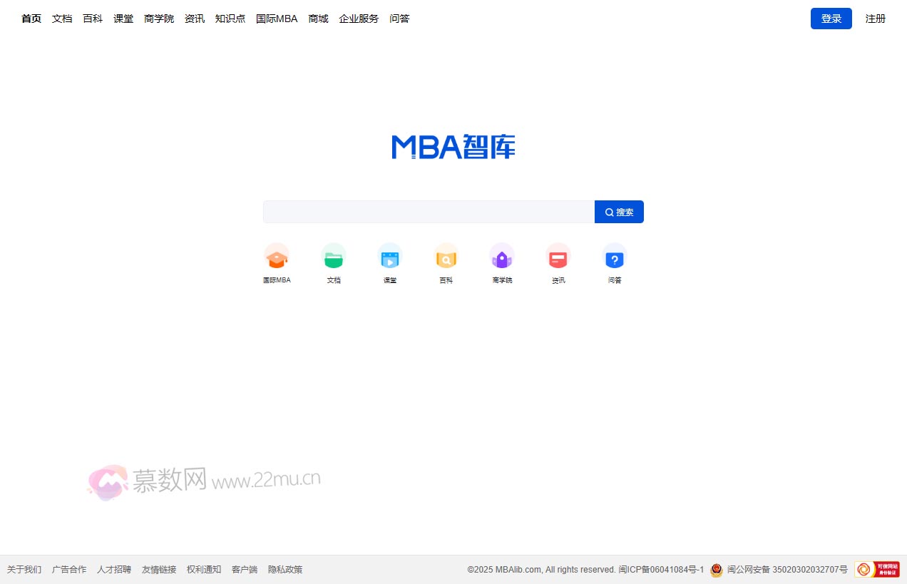
Task: Open the 商学院 shortcut icon
Action: coord(502,258)
